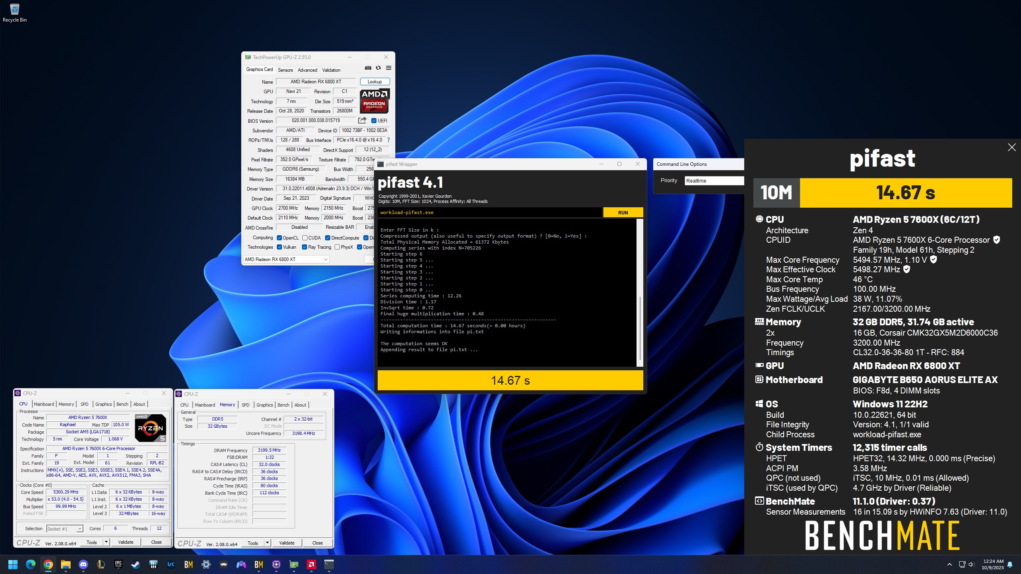The height and width of the screenshot is (574, 1021).
Task: Show hidden icons chevron in system tray
Action: [950, 564]
